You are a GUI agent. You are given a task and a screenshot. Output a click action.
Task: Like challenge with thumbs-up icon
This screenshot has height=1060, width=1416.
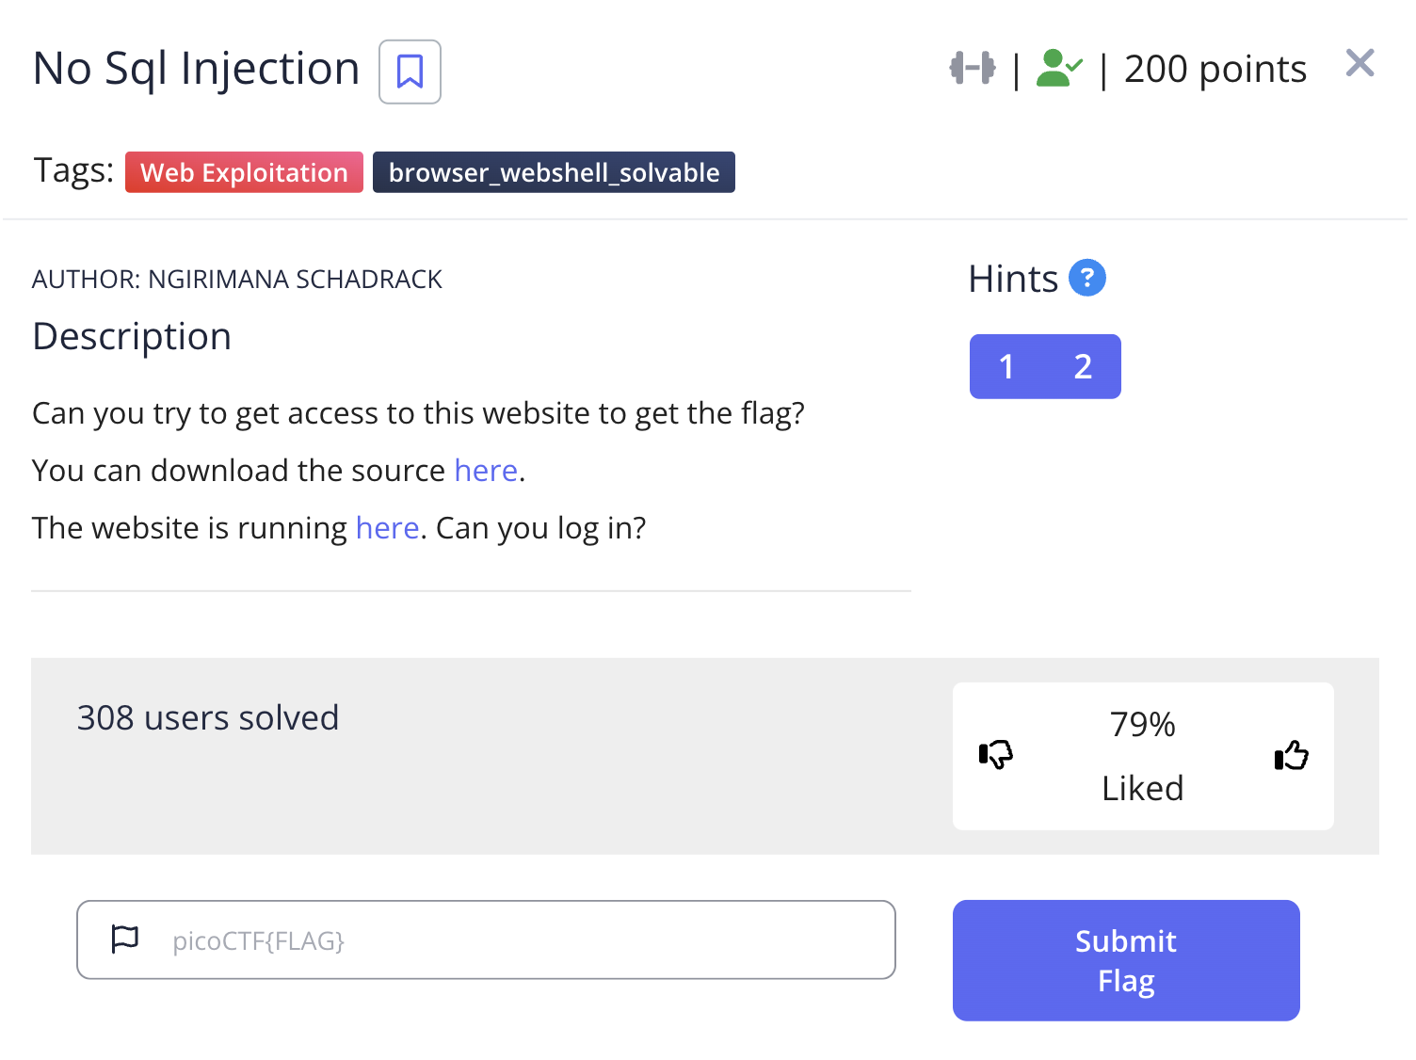click(x=1291, y=755)
